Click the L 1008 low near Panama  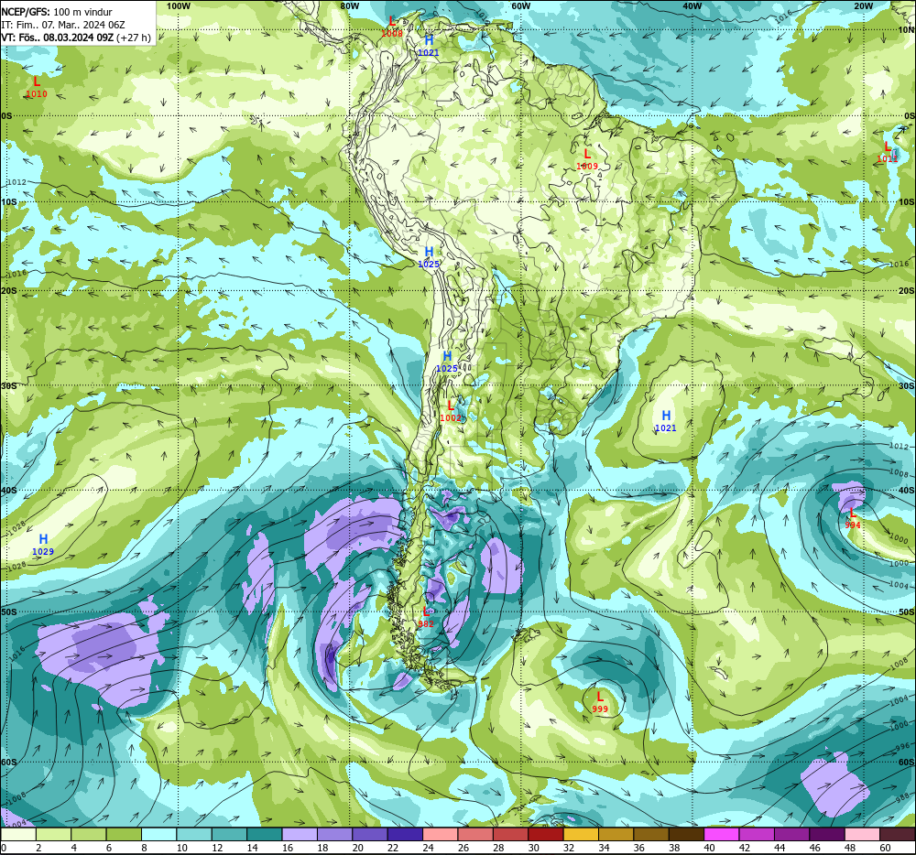tap(392, 27)
